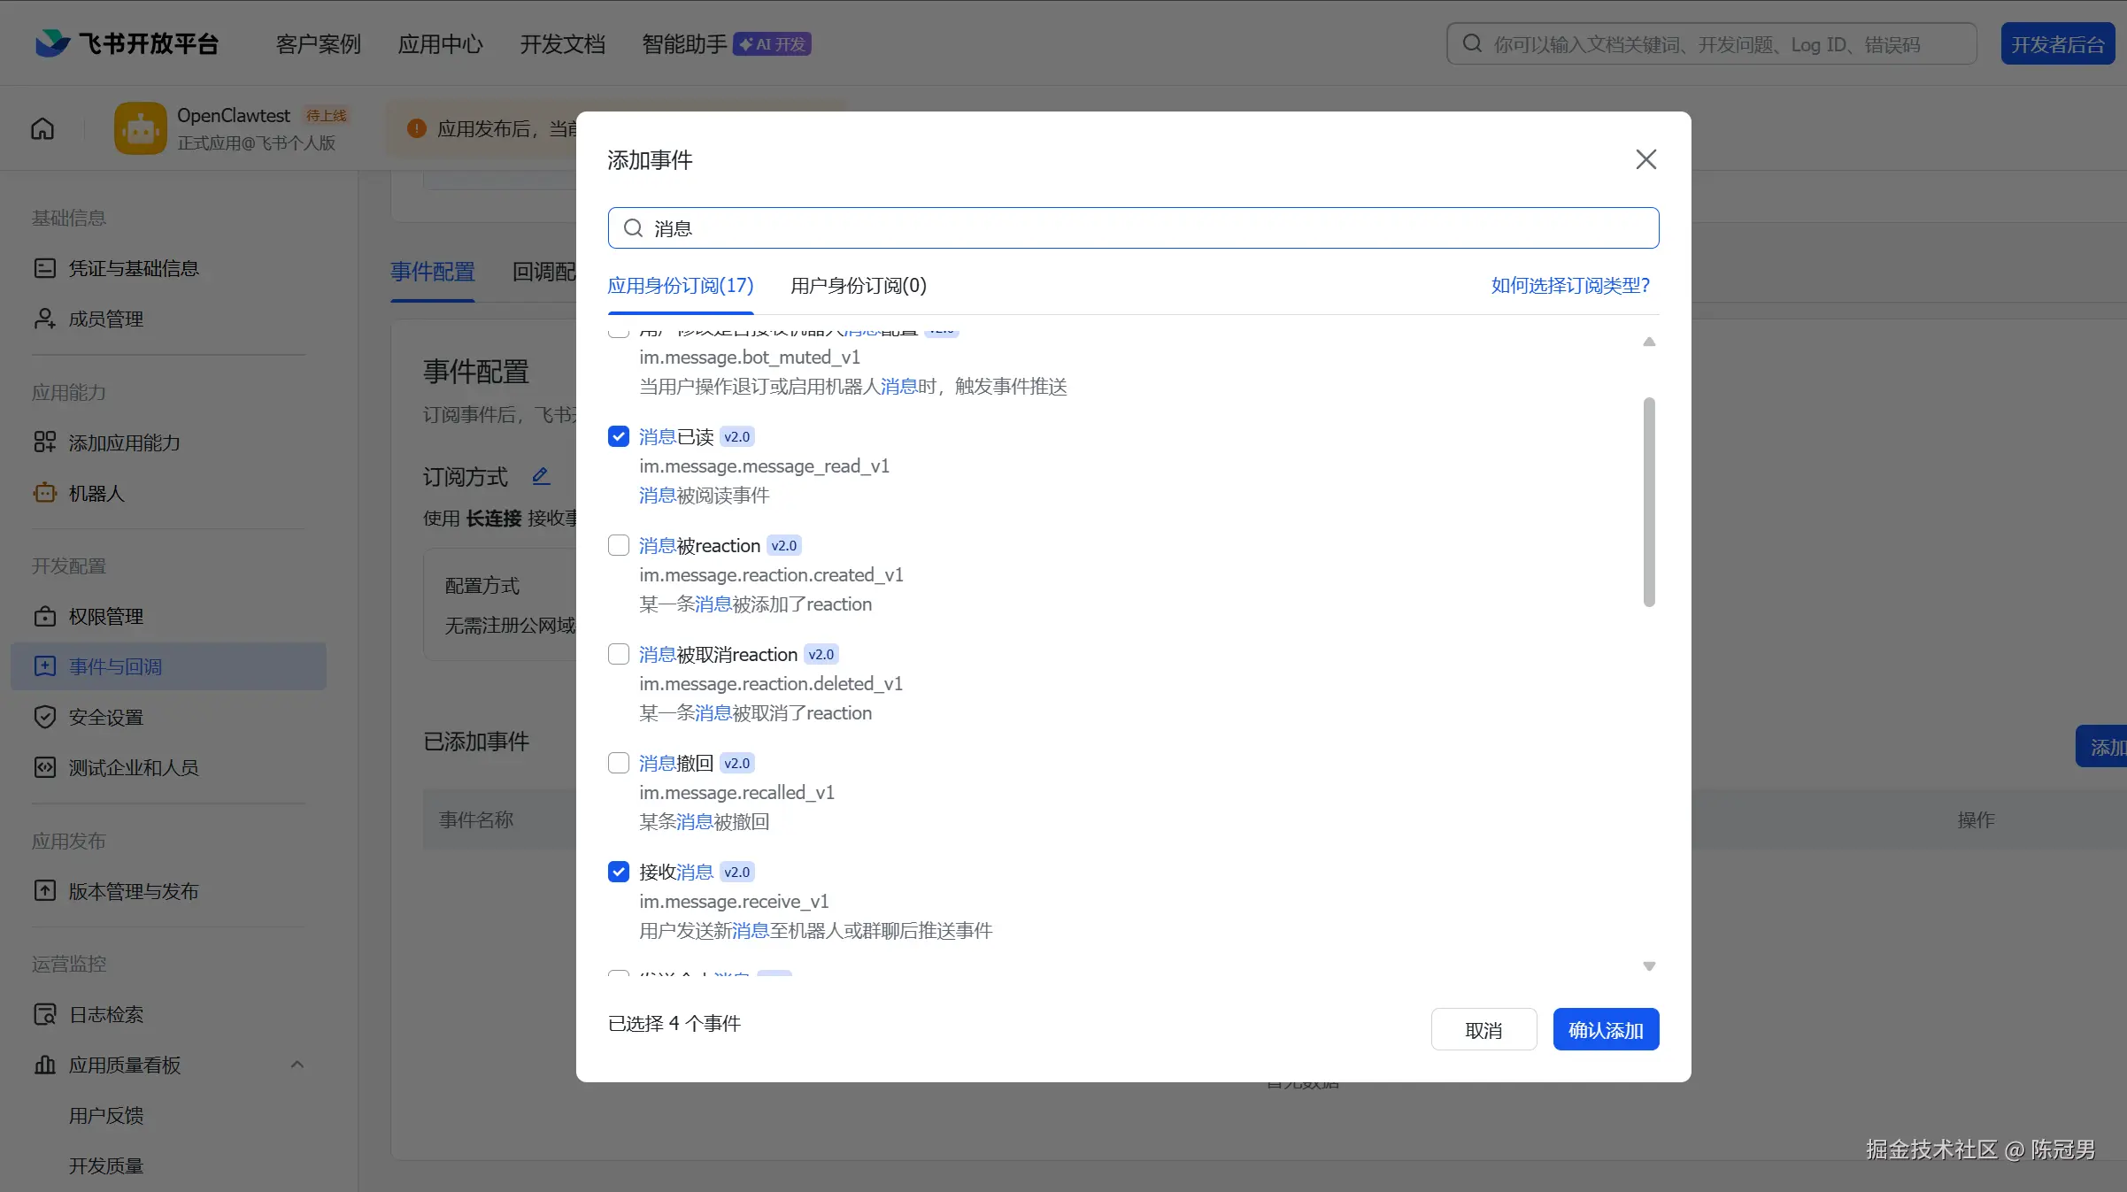Collapse the 应用质量看板 sidebar section
The image size is (2127, 1192).
[297, 1065]
